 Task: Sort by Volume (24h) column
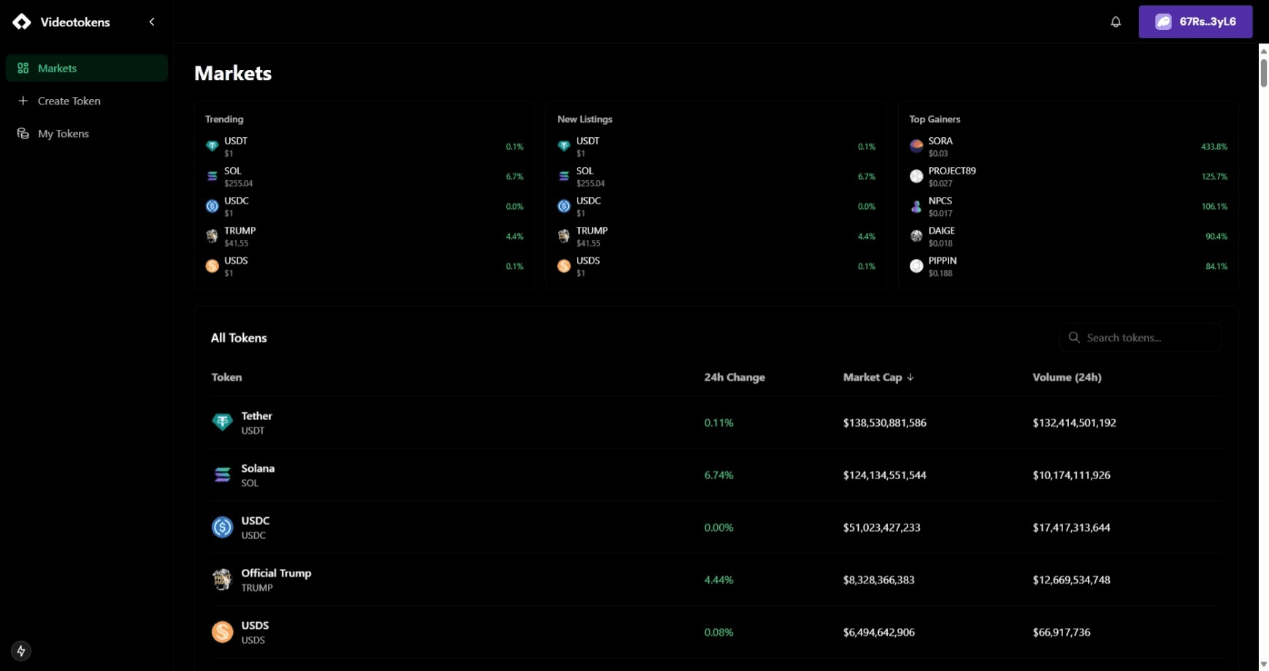(1067, 377)
